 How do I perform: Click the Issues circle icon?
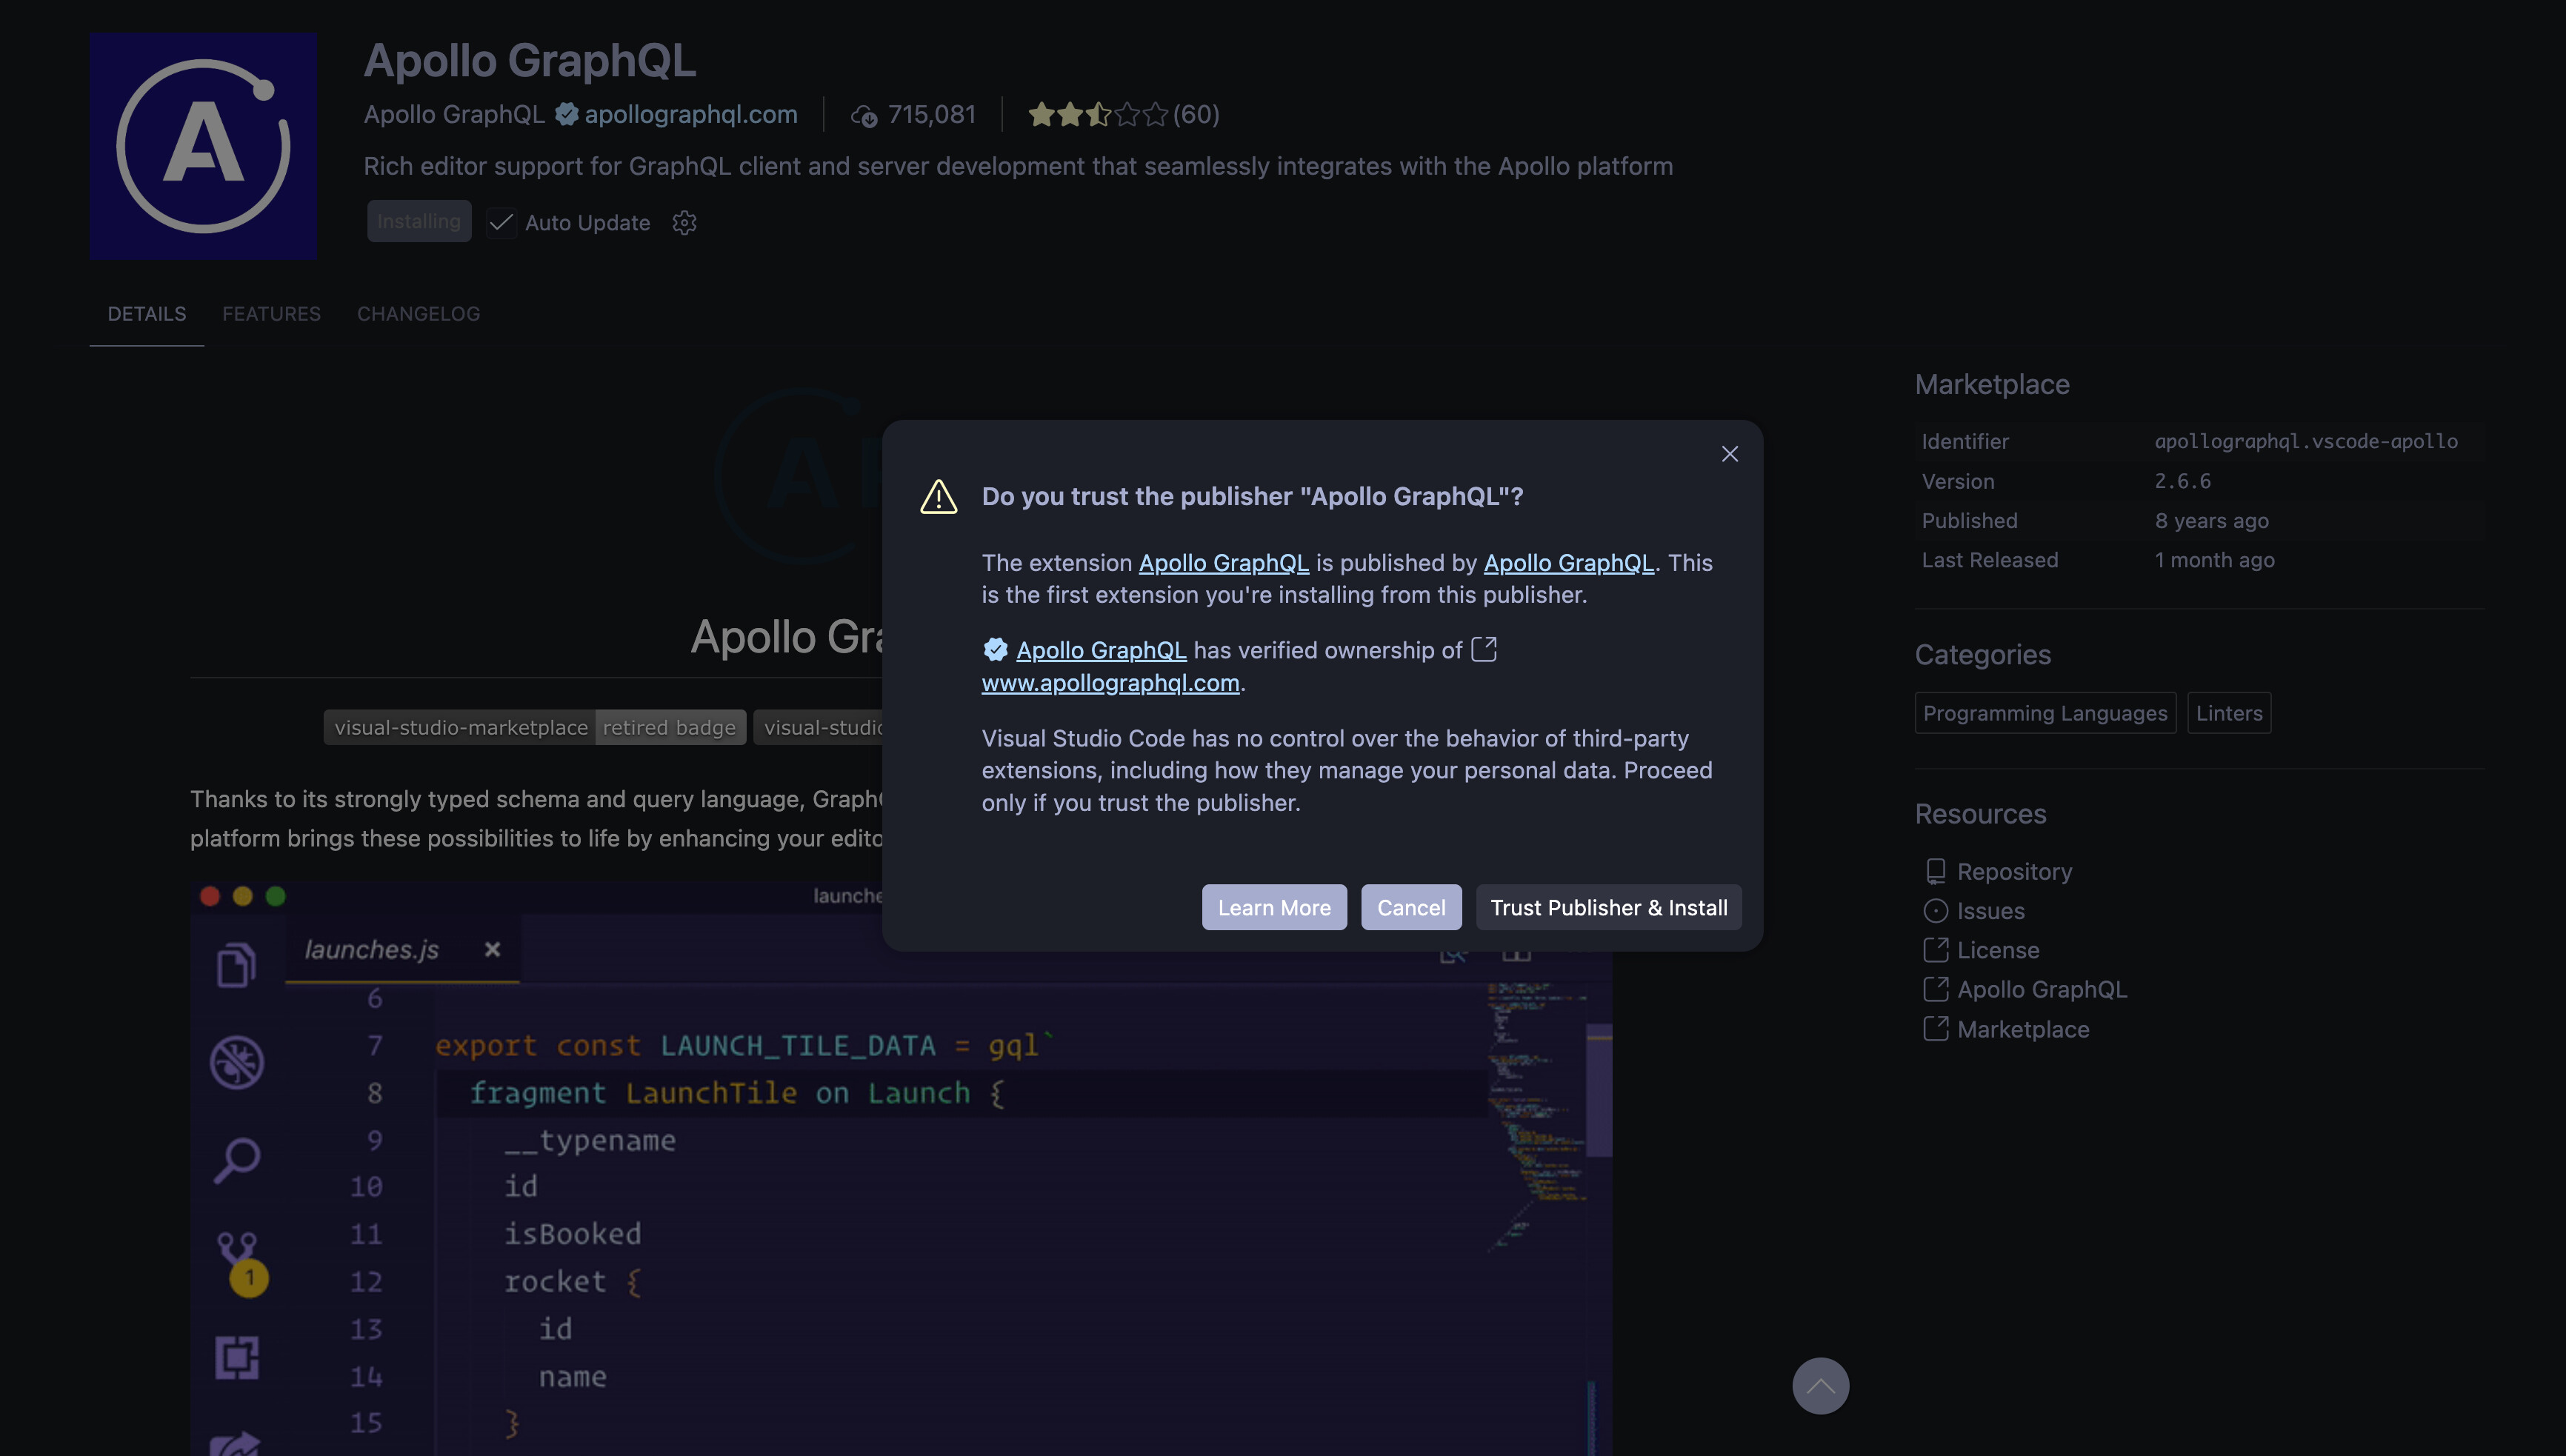pos(1936,911)
